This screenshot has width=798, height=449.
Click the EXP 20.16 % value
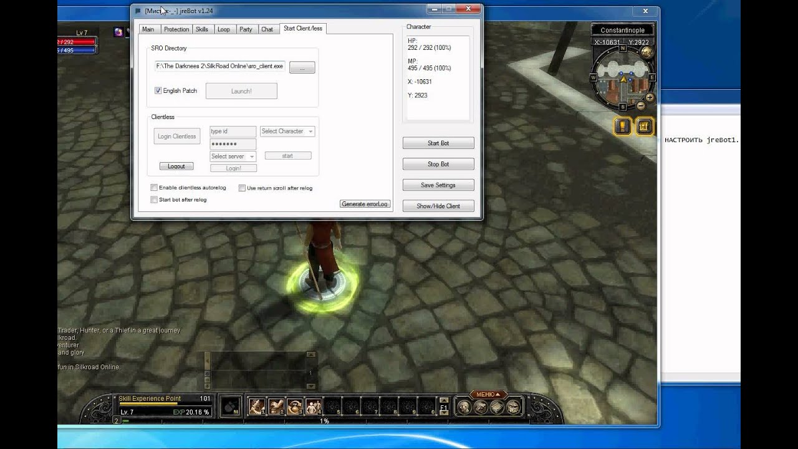click(x=191, y=412)
